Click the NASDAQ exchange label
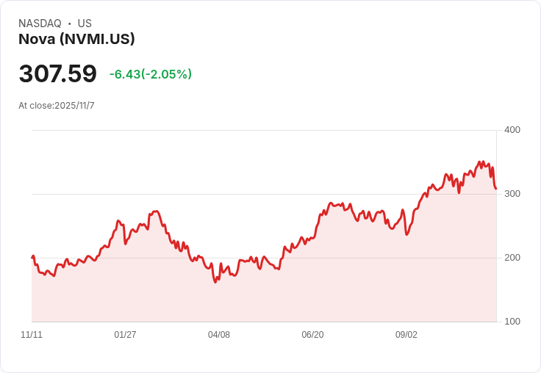Image resolution: width=541 pixels, height=373 pixels. click(40, 23)
